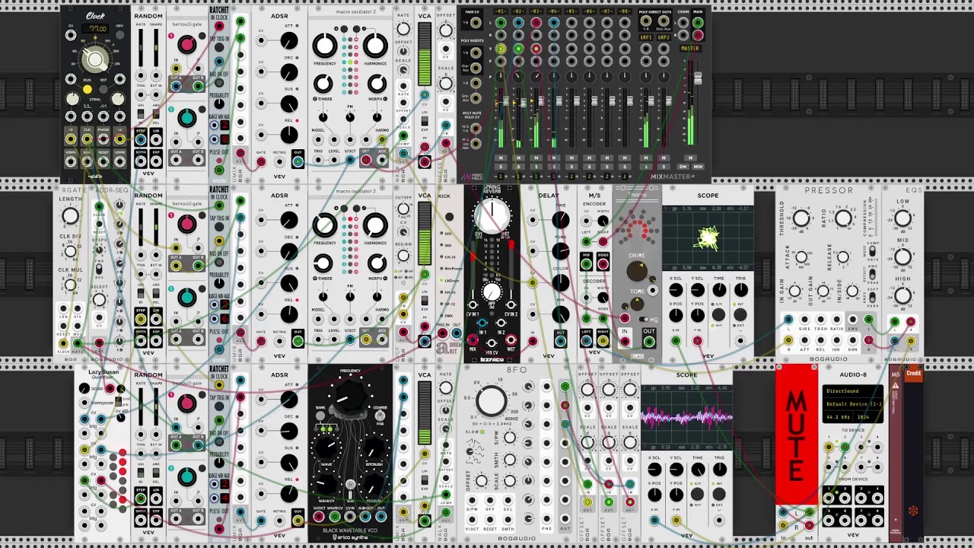Click the MixMaster master fader
Viewport: 974px width, 548px height.
click(697, 80)
